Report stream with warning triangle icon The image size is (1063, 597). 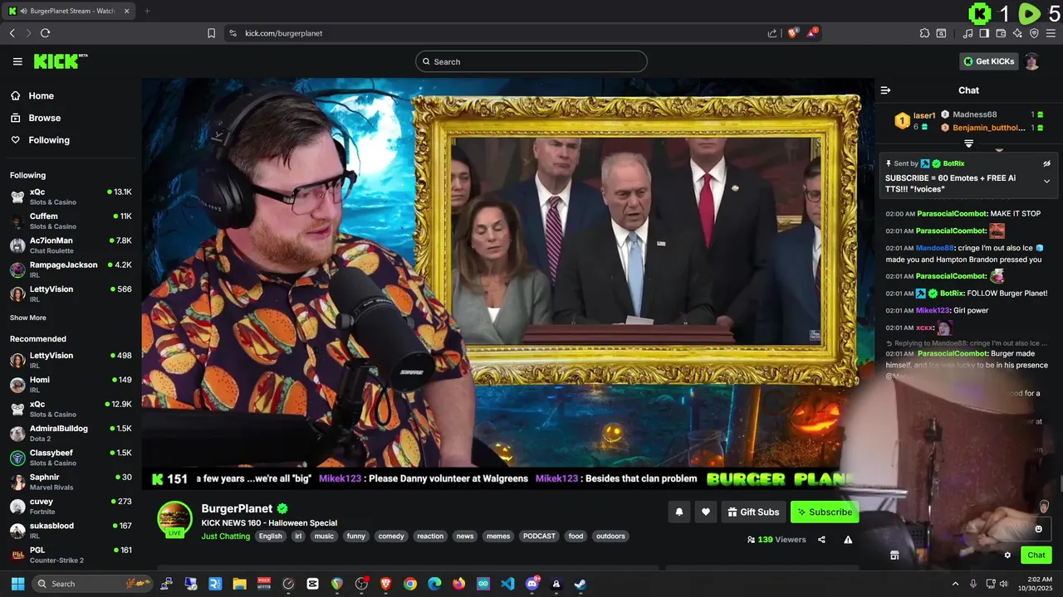click(x=848, y=540)
